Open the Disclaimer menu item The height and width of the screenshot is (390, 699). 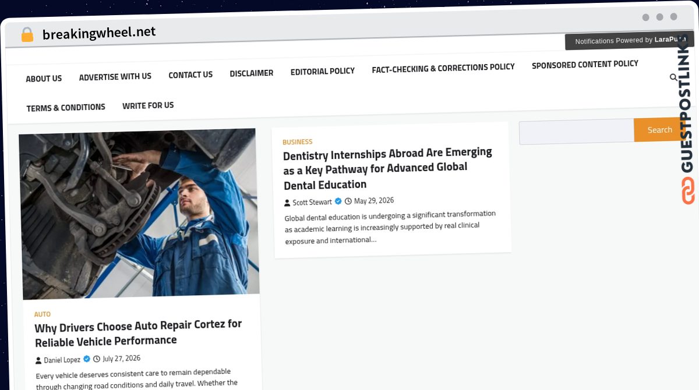click(252, 73)
